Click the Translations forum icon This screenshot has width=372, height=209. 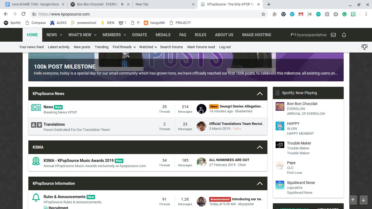pyautogui.click(x=36, y=125)
